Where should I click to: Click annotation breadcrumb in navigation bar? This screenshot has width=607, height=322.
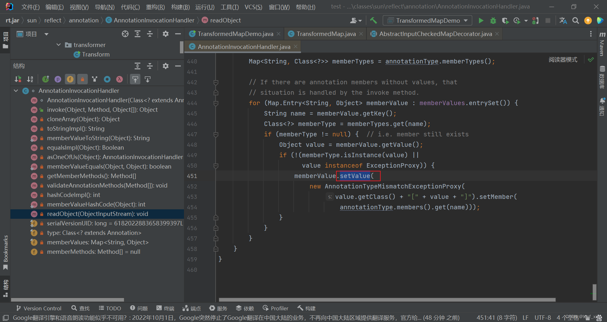pos(84,21)
